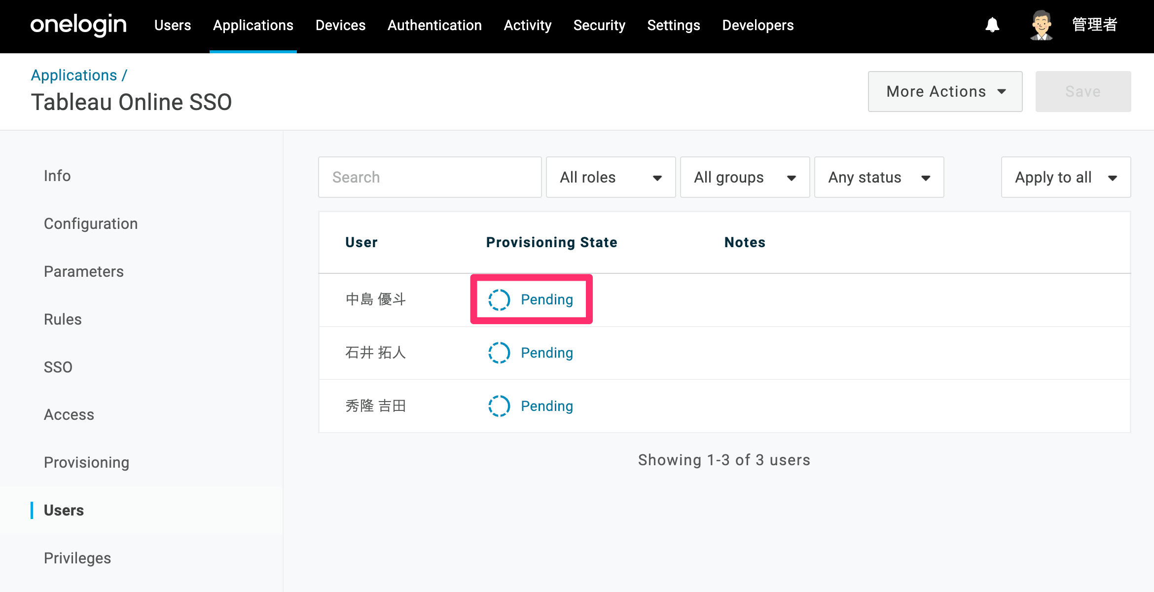Expand the All groups filter dropdown
The width and height of the screenshot is (1154, 592).
tap(745, 177)
